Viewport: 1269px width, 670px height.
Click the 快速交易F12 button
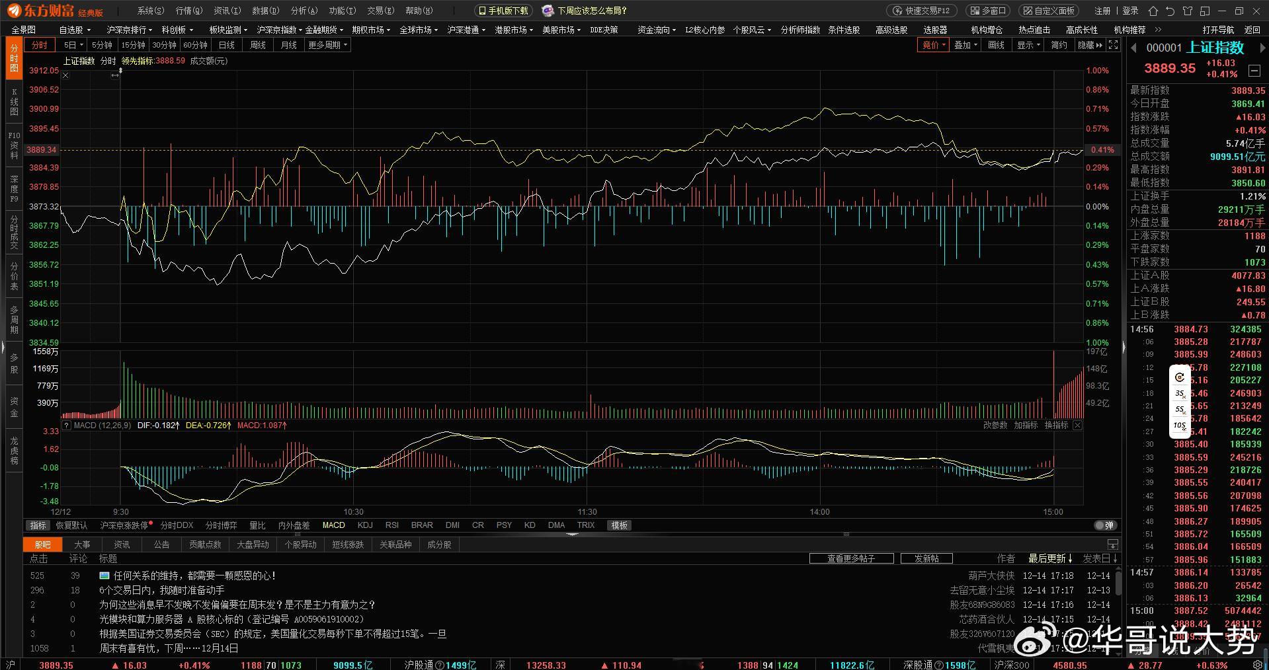coord(922,11)
